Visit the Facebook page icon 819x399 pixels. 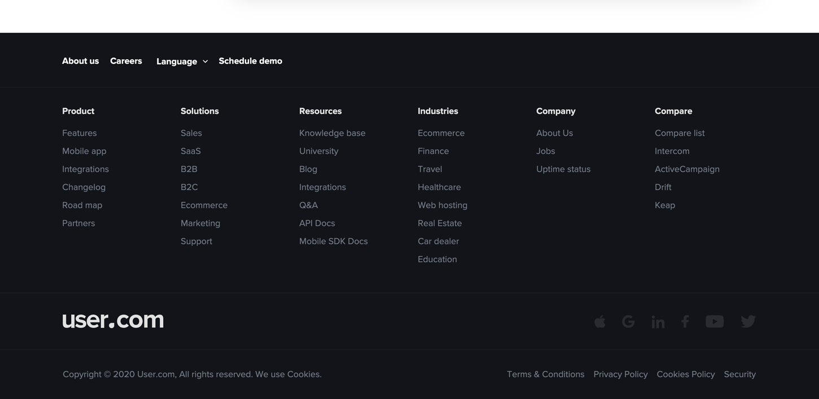(685, 321)
